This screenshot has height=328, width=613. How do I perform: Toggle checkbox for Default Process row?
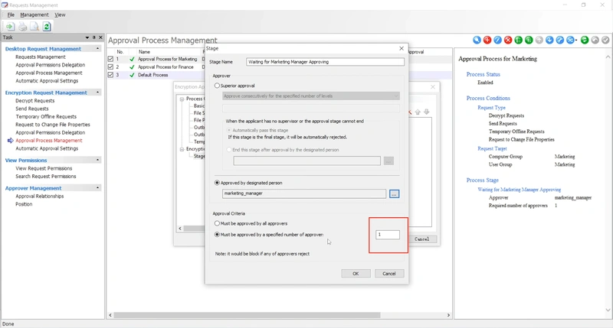pyautogui.click(x=110, y=75)
